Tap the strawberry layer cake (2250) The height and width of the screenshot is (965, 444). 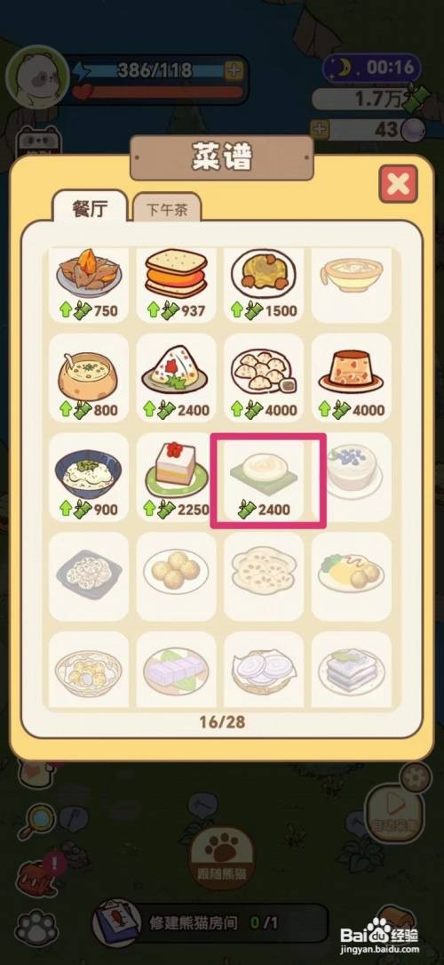pyautogui.click(x=176, y=477)
